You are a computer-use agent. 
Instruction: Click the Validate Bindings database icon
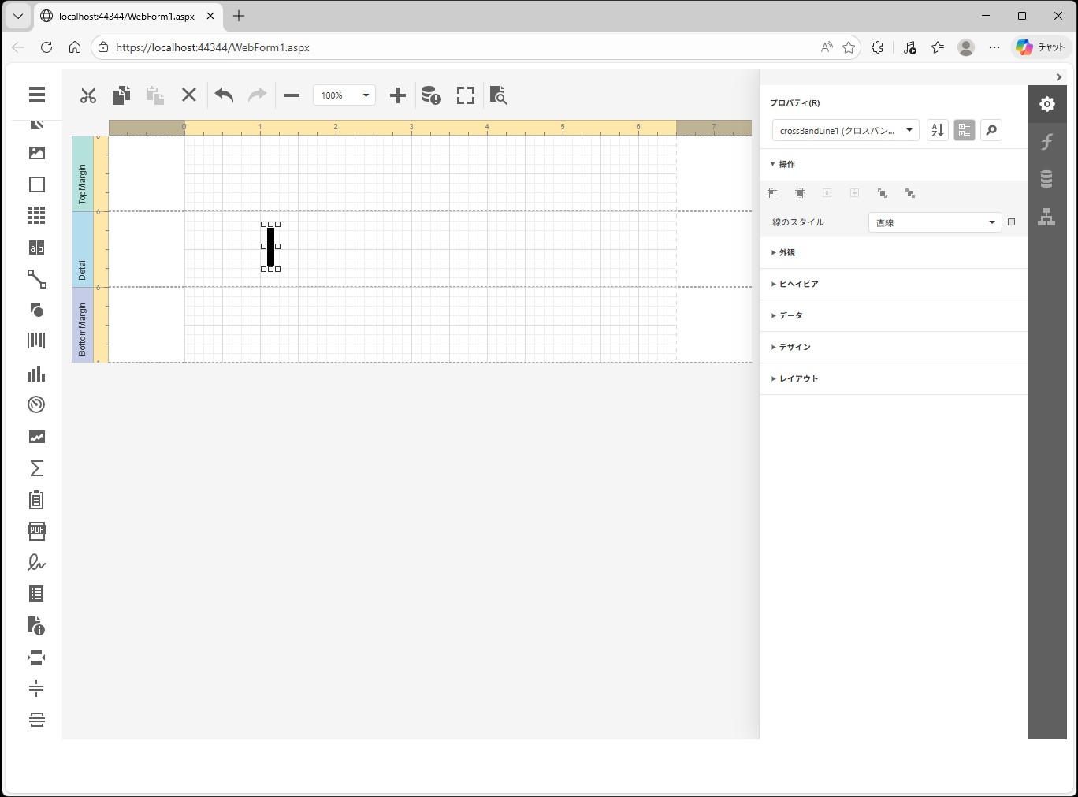(x=431, y=95)
